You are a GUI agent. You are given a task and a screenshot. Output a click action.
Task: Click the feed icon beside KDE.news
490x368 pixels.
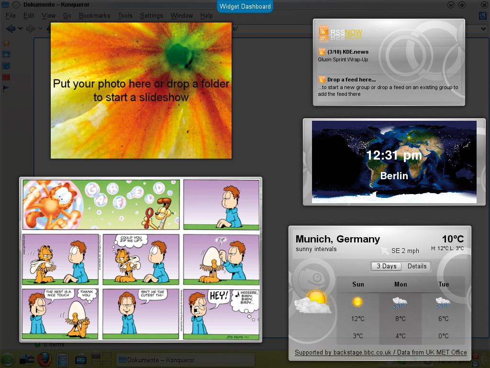[322, 52]
